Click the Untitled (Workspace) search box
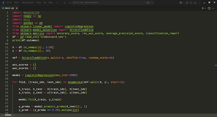217x117 pixels. click(108, 3)
